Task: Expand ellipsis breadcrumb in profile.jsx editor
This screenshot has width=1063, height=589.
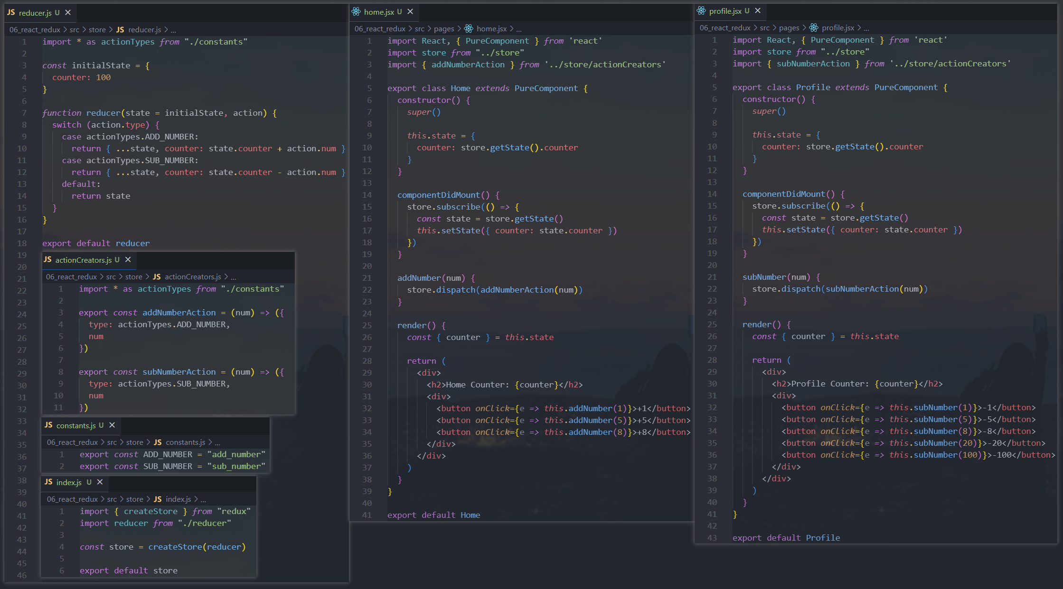Action: (x=866, y=28)
